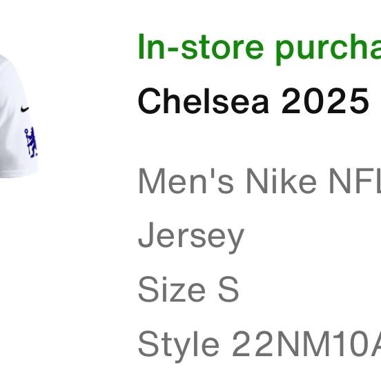Open the Chelsea 2025 product title
The image size is (381, 381).
tap(253, 101)
